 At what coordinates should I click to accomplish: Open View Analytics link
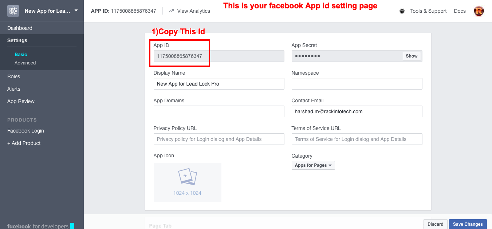[x=193, y=11]
